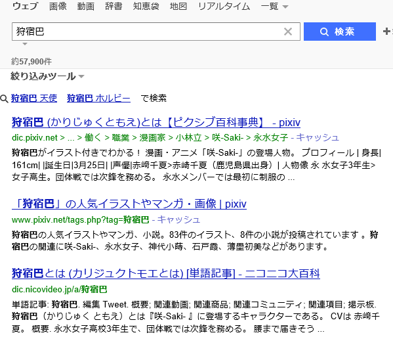Click the magnifier icon beside related searches

[x=4, y=99]
